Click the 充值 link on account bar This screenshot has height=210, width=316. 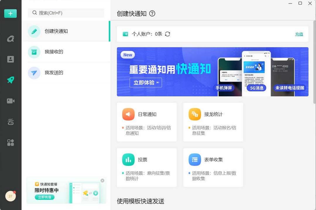(x=299, y=34)
